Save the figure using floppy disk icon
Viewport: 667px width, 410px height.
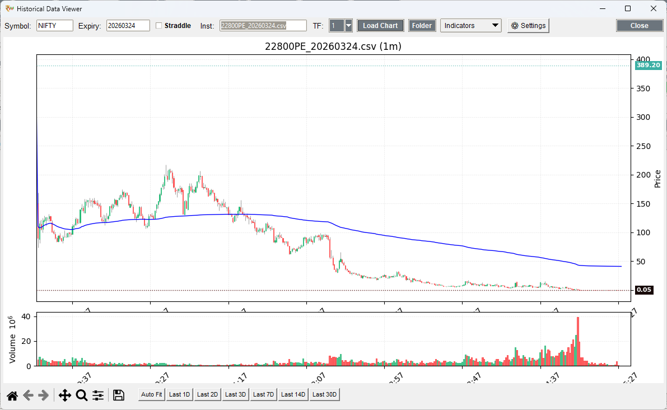point(119,395)
